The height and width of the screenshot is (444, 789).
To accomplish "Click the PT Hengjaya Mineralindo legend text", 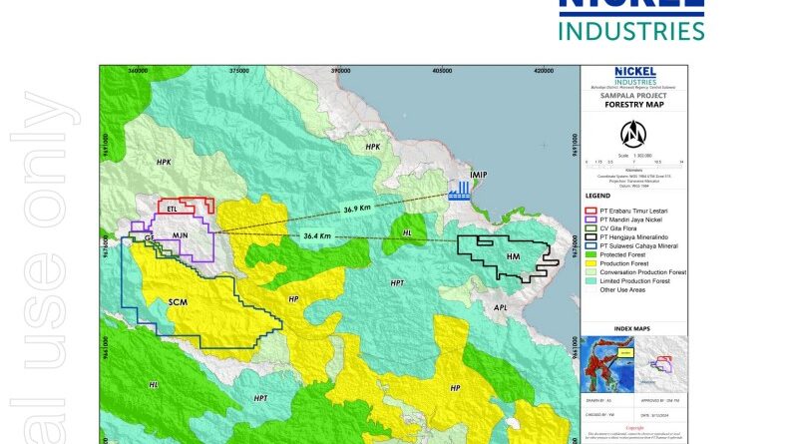I will 634,237.
